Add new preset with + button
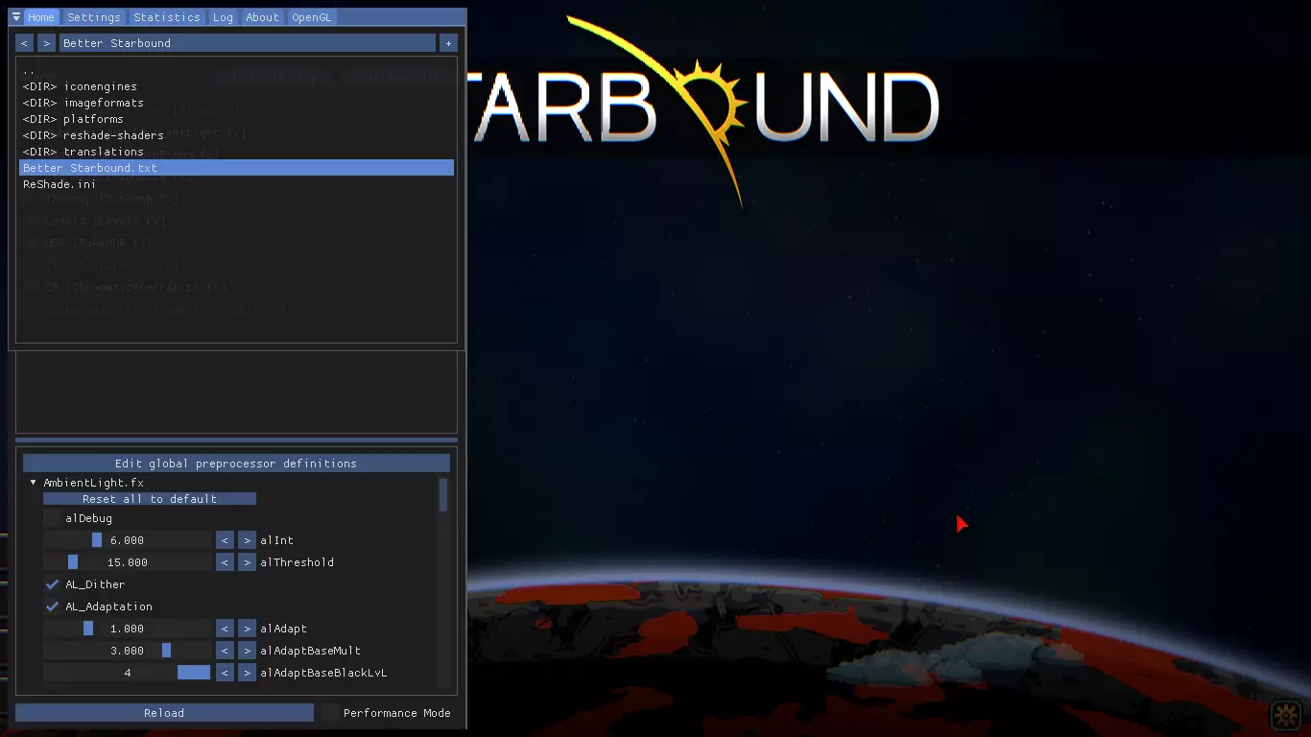 (448, 43)
